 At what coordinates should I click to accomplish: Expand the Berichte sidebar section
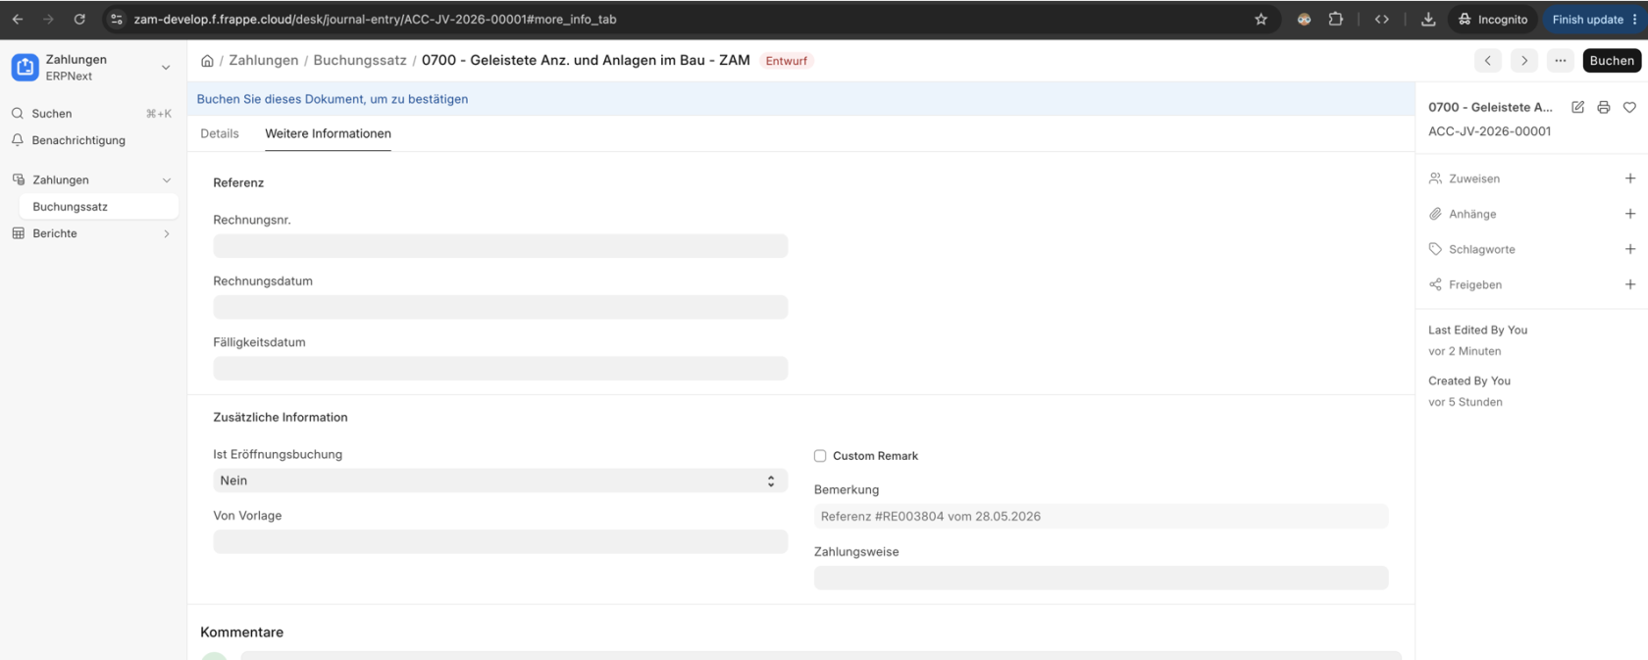(167, 233)
